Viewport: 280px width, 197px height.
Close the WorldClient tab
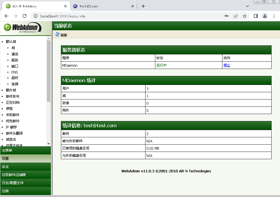pos(133,6)
